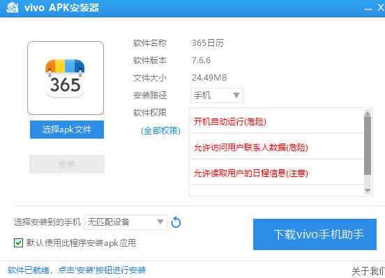
Task: Click the 软件权限 label
Action: (x=150, y=113)
